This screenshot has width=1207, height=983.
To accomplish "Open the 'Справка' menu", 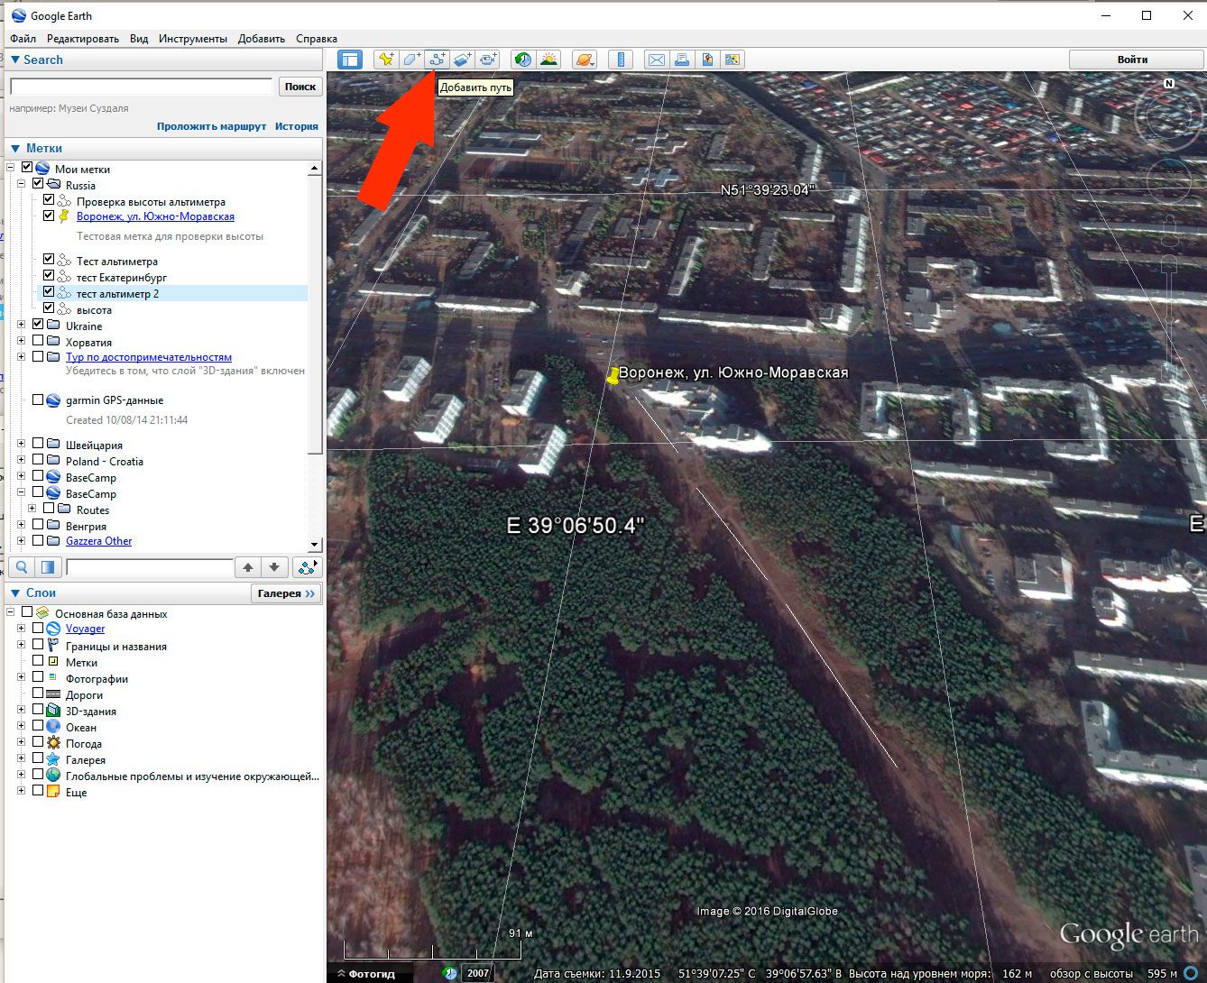I will (317, 39).
